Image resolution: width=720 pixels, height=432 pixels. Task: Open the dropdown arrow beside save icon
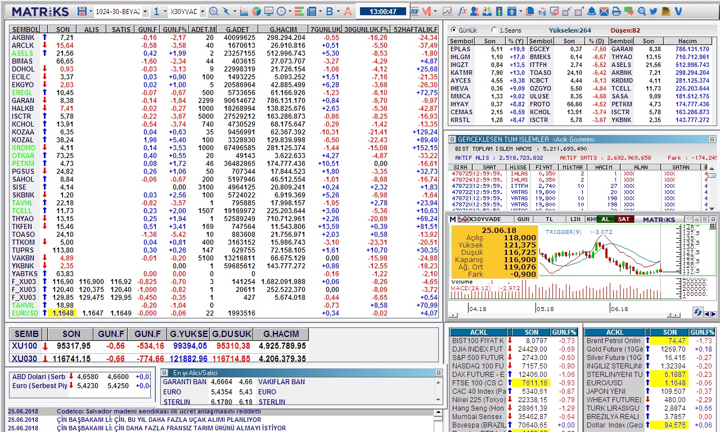click(x=91, y=11)
